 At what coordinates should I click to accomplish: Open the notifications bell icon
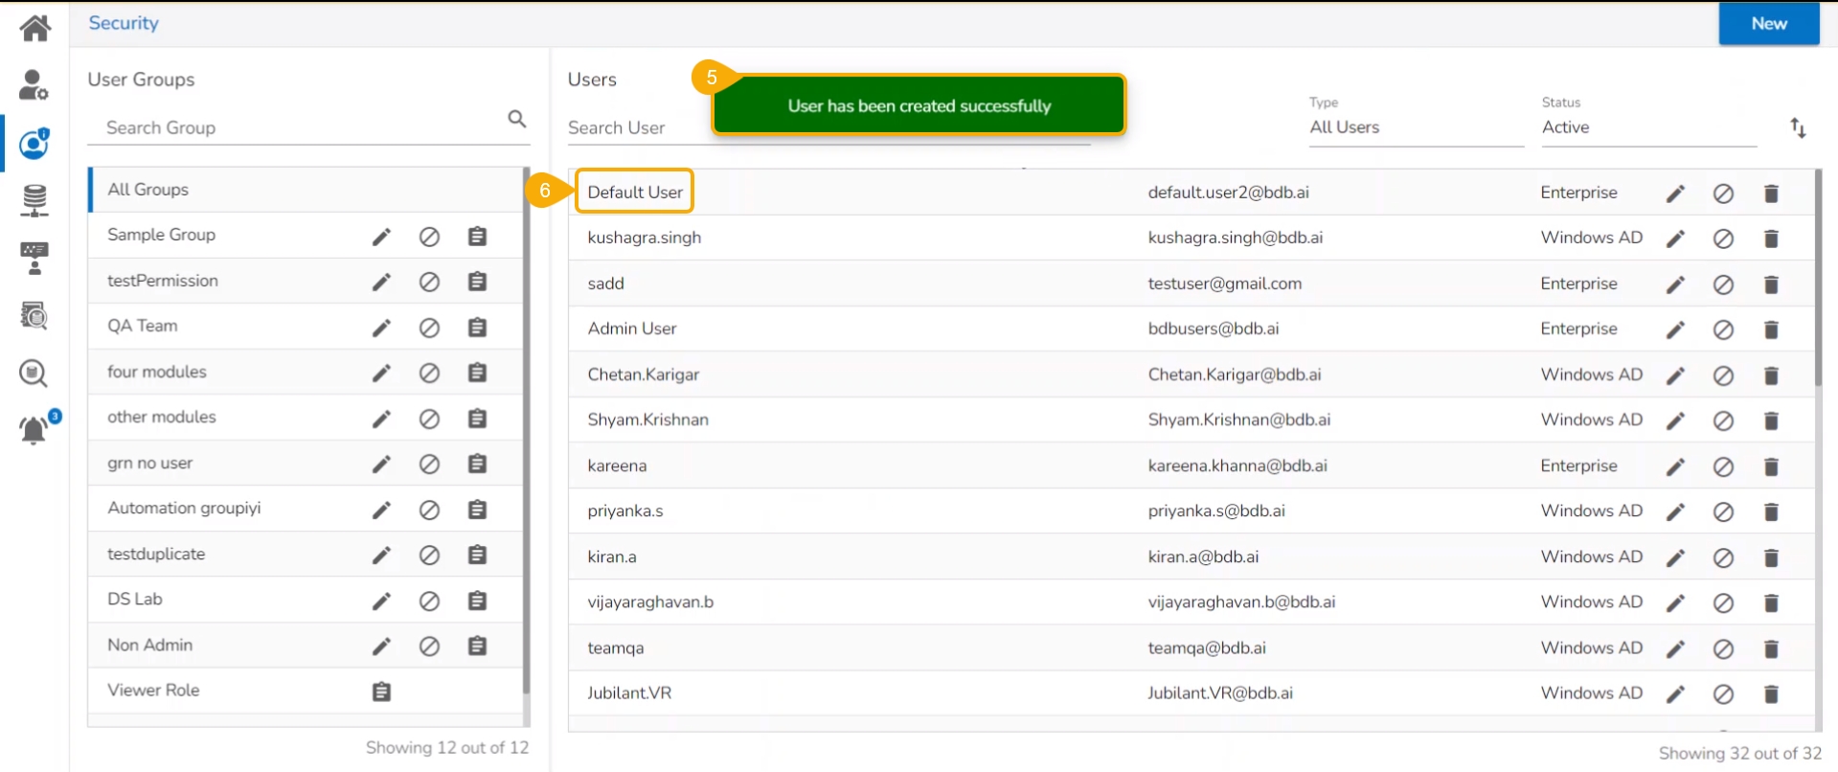pyautogui.click(x=34, y=430)
